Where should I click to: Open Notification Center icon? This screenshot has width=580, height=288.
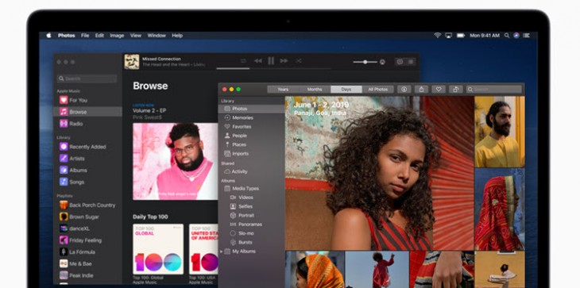tap(526, 36)
